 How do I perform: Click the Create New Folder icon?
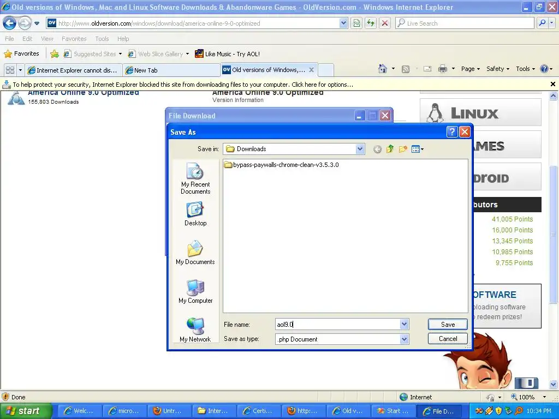[x=403, y=149]
